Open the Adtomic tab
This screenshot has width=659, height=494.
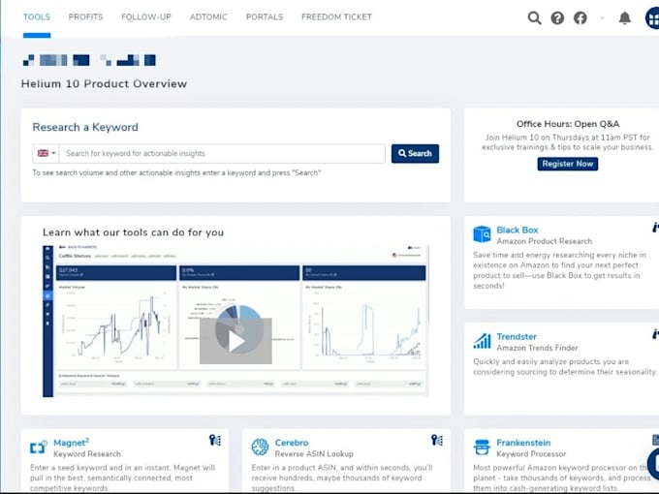(x=208, y=16)
